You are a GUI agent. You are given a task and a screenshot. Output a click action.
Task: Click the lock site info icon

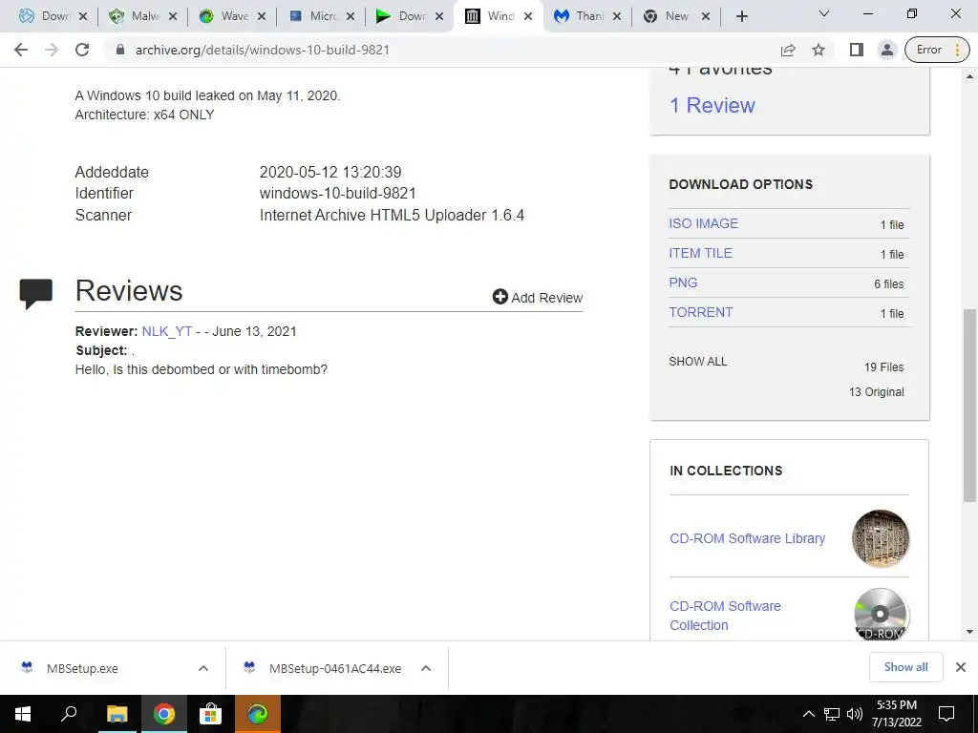[x=120, y=50]
